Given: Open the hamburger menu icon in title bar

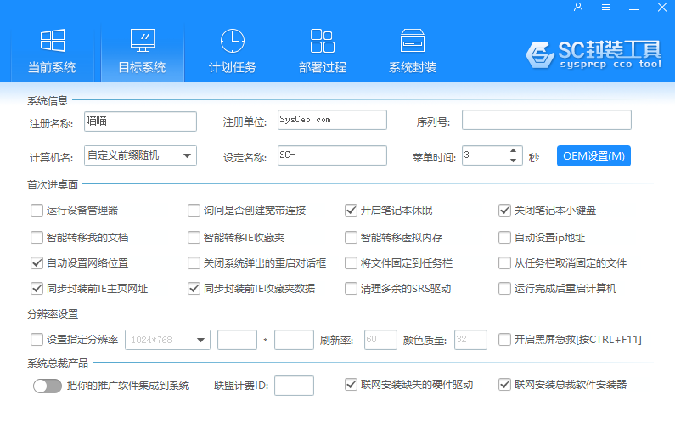Looking at the screenshot, I should tap(606, 7).
